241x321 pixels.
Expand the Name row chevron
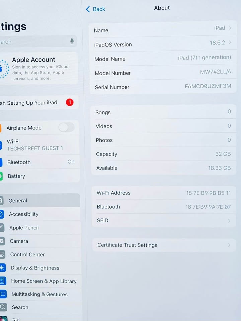(230, 28)
